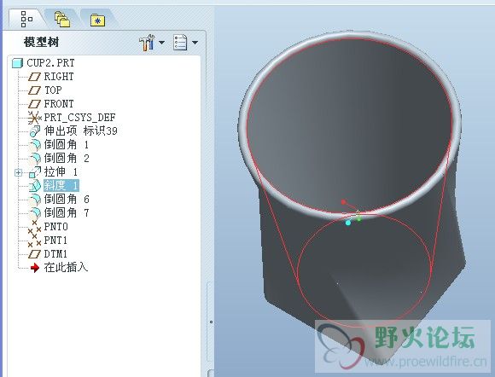Screen dimensions: 495x377
Task: Open the tree Show list icon
Action: (x=180, y=43)
